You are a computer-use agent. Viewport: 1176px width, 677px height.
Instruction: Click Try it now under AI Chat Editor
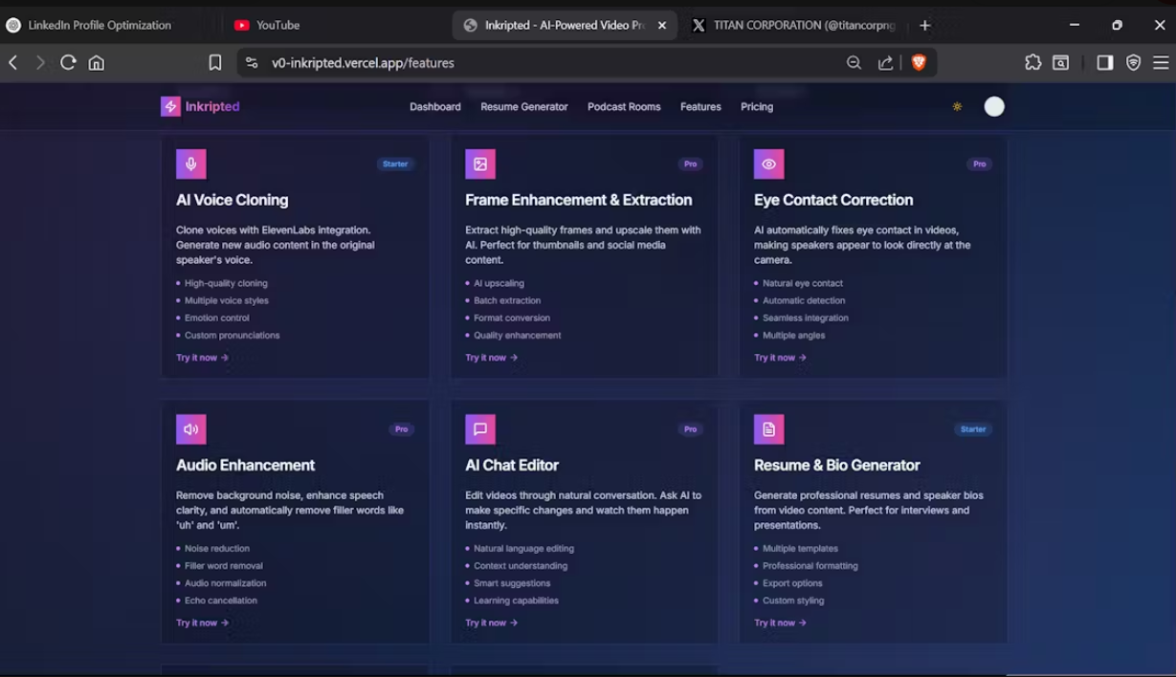[x=491, y=622]
